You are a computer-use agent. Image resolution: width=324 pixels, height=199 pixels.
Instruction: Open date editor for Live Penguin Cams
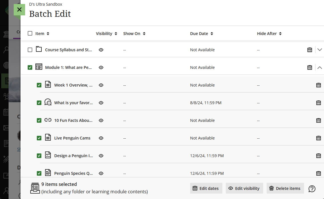click(x=318, y=138)
